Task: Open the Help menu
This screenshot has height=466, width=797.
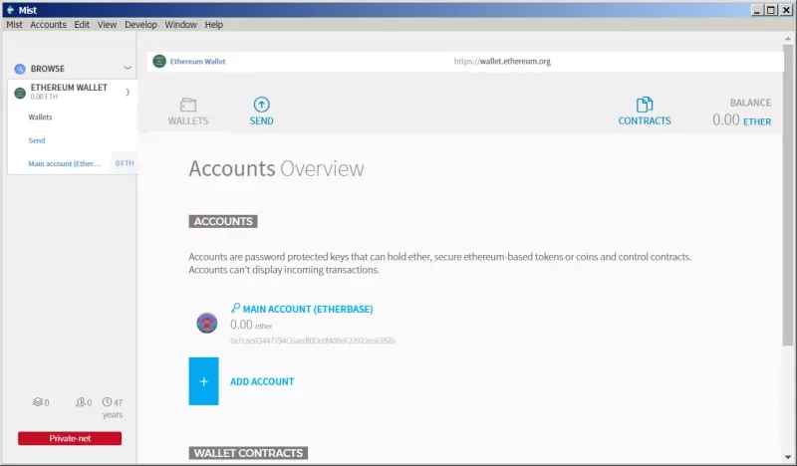Action: [214, 24]
